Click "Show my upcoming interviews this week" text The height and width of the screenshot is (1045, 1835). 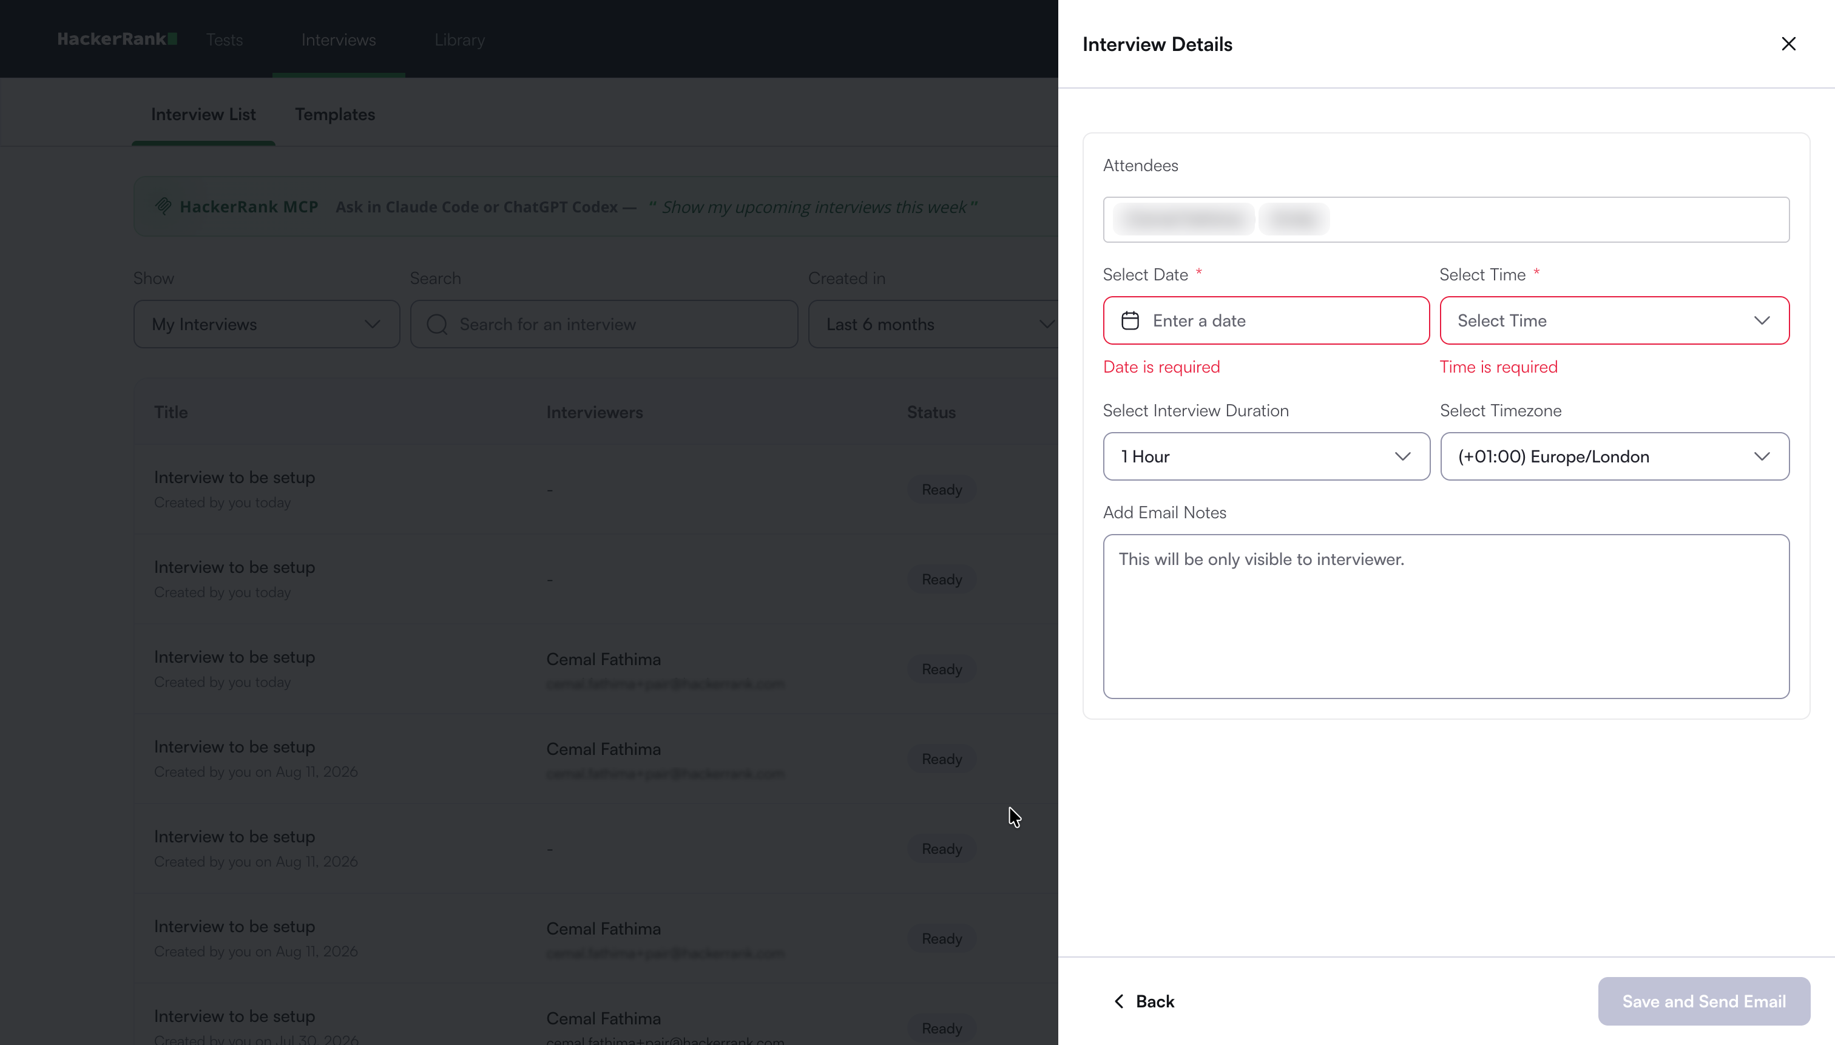(814, 207)
